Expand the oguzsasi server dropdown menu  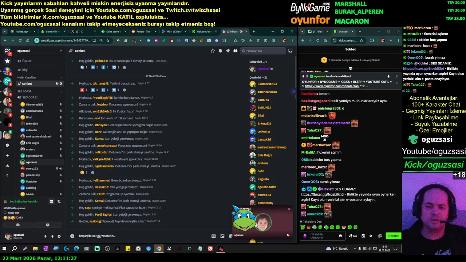(x=61, y=51)
